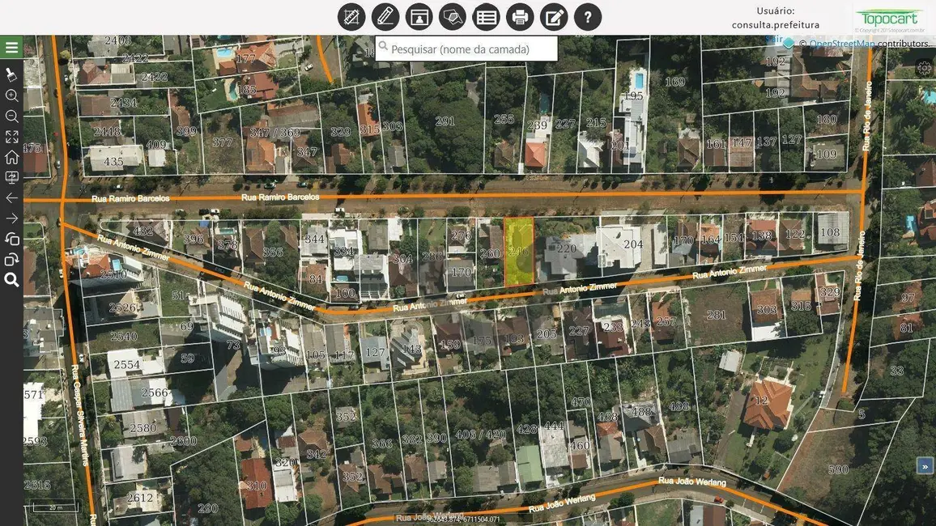
Task: Zoom in using the sidebar magnifier
Action: [11, 95]
